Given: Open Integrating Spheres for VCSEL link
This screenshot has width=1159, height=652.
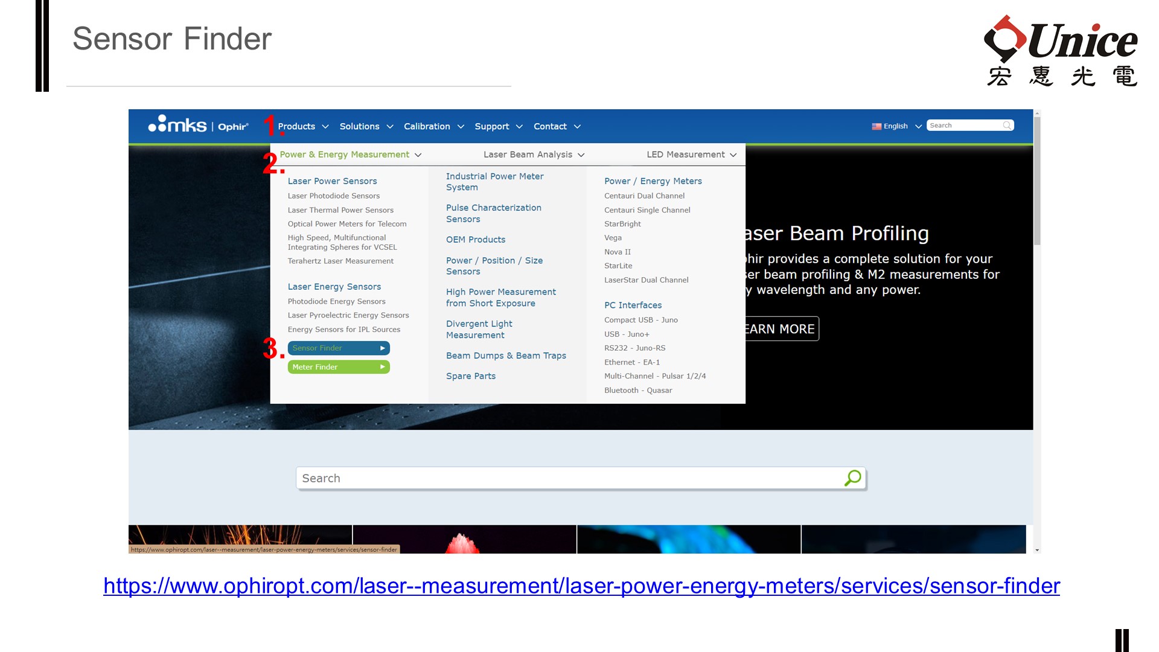Looking at the screenshot, I should 342,243.
